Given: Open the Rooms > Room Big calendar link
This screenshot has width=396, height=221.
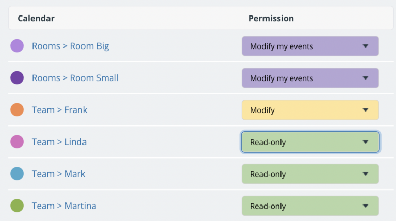Looking at the screenshot, I should point(70,46).
